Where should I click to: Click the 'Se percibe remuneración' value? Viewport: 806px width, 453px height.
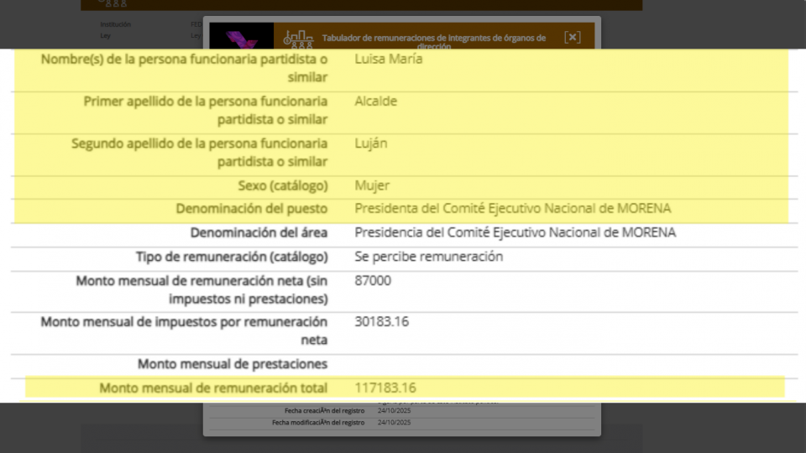pyautogui.click(x=428, y=257)
